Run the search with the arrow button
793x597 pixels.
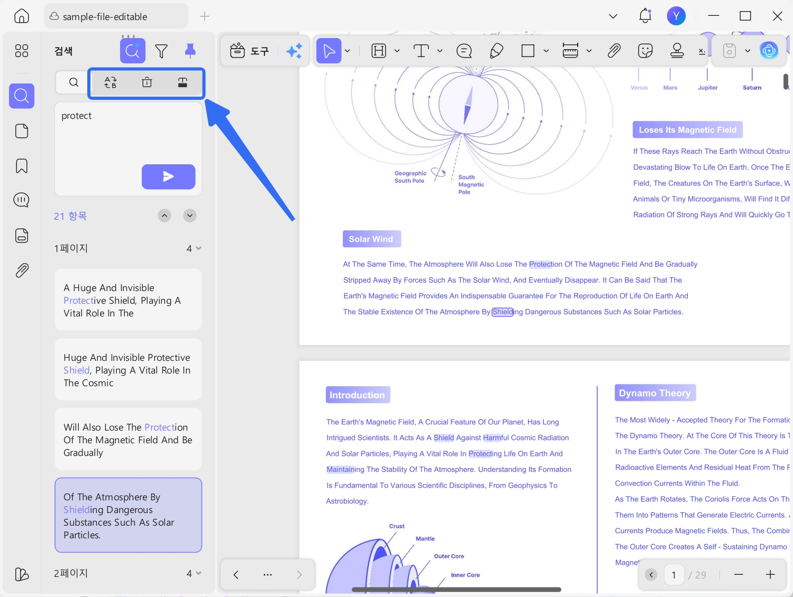pyautogui.click(x=168, y=176)
